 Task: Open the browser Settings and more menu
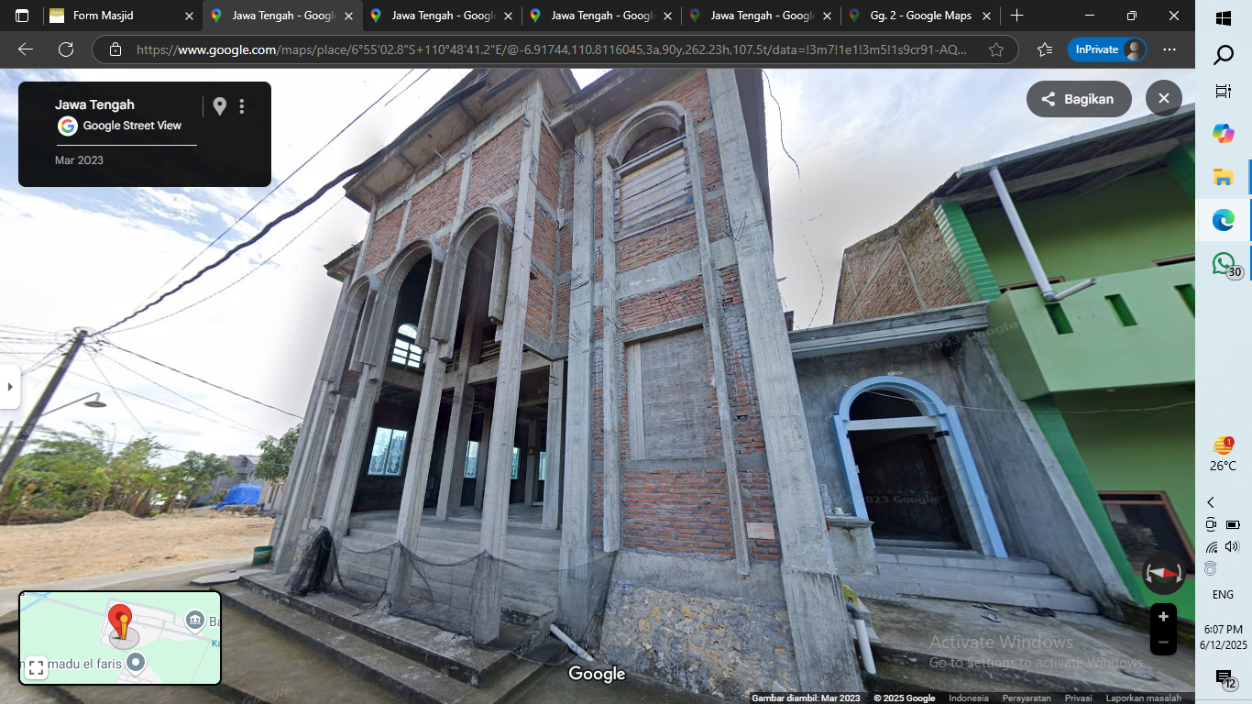click(1169, 49)
